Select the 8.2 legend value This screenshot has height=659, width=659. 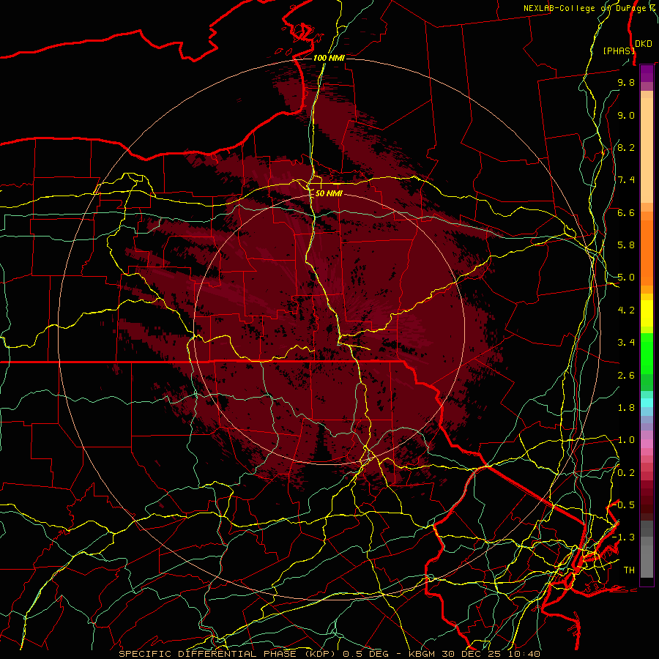626,147
